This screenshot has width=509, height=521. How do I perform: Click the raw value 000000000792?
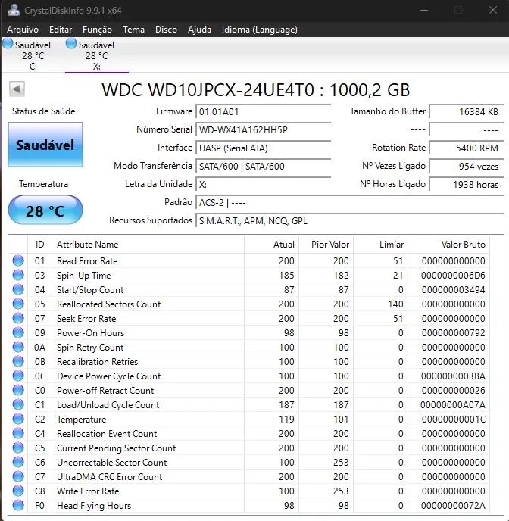point(453,333)
